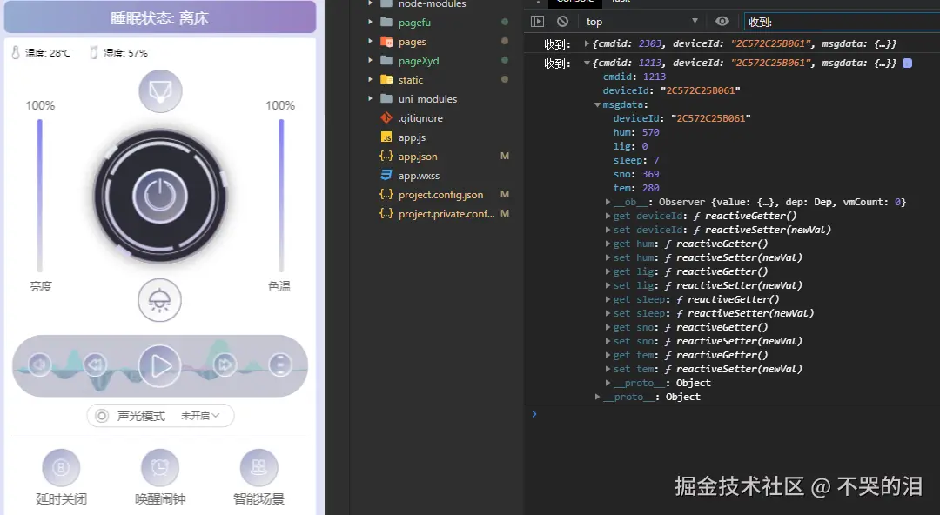Expand the pagefu folder

tap(370, 22)
